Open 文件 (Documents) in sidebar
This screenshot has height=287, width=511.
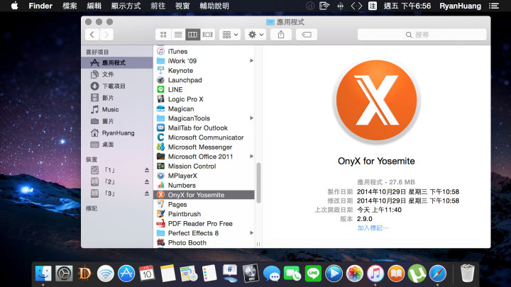[116, 74]
